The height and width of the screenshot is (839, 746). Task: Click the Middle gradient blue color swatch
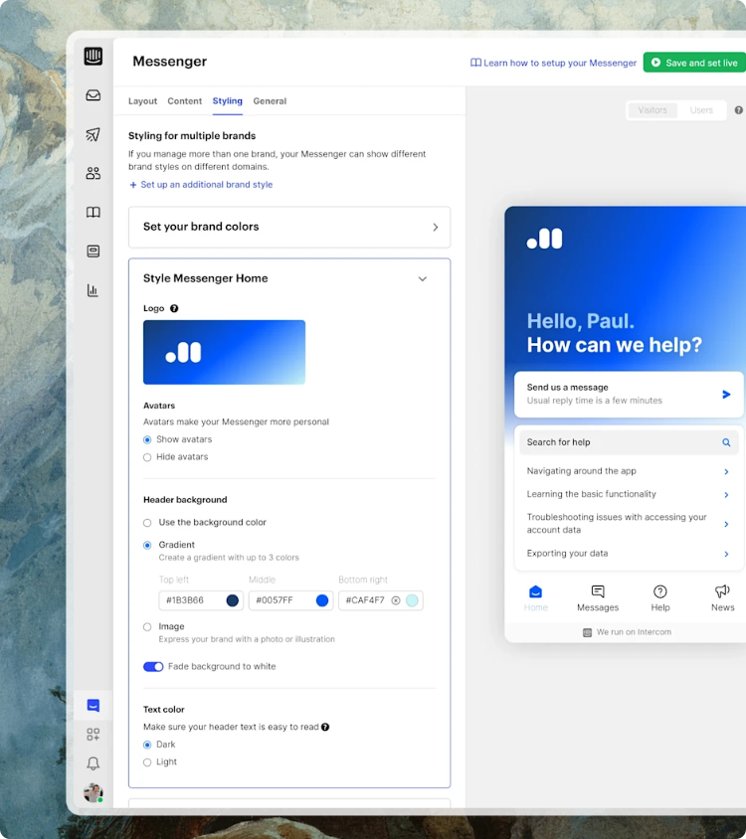(322, 600)
